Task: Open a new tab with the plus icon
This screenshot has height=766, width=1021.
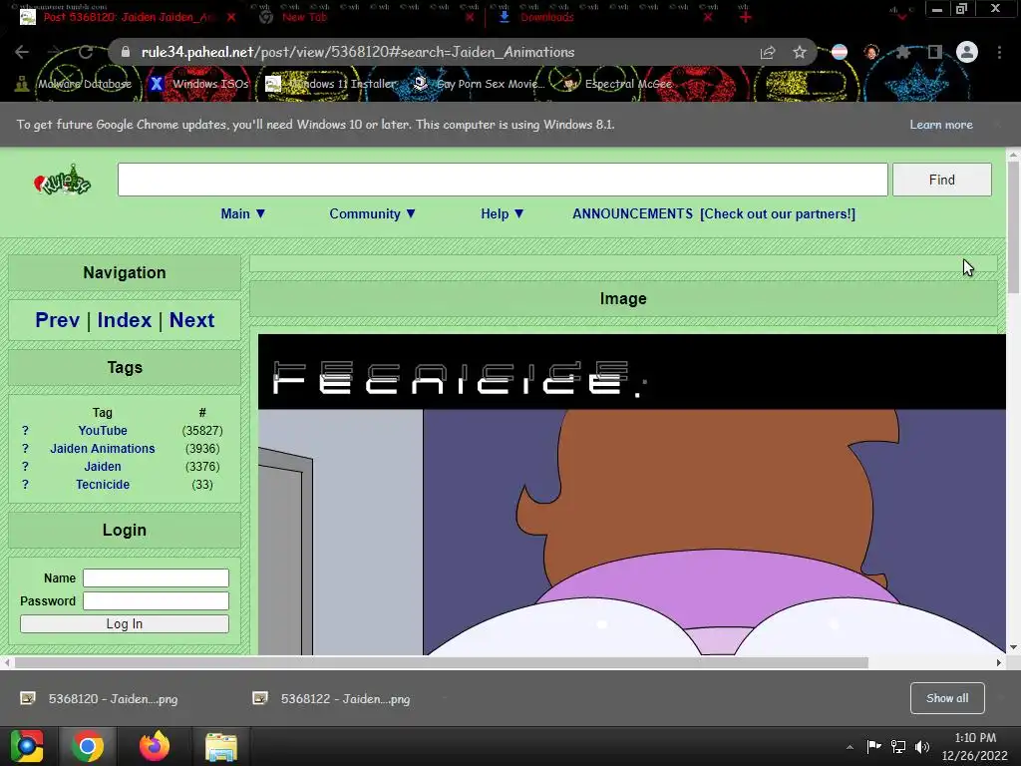Action: point(746,17)
